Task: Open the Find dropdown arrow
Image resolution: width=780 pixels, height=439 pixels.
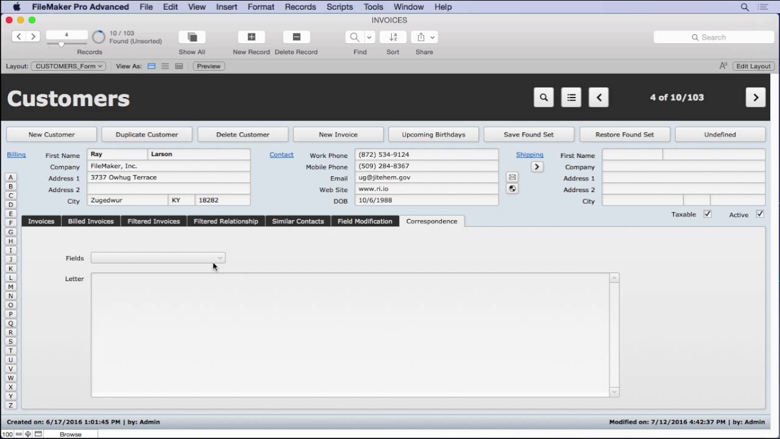Action: [x=369, y=37]
